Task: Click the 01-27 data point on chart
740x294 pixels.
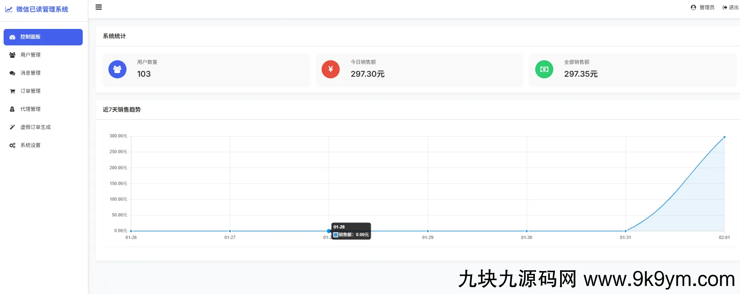Action: coord(230,231)
